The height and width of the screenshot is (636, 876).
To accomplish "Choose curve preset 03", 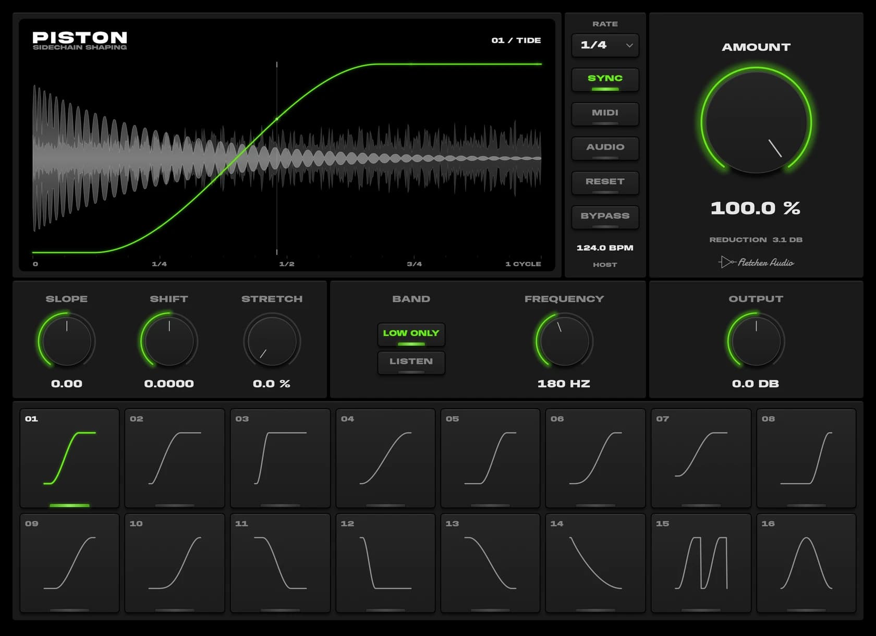I will [280, 458].
